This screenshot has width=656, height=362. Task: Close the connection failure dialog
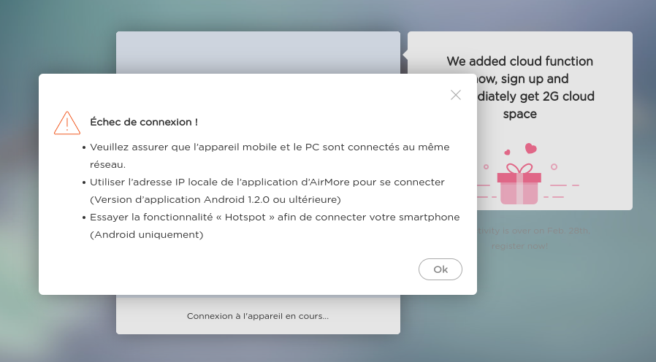(x=456, y=95)
